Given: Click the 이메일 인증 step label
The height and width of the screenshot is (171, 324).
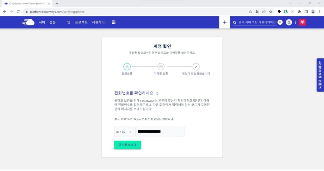Looking at the screenshot, I should click(161, 74).
